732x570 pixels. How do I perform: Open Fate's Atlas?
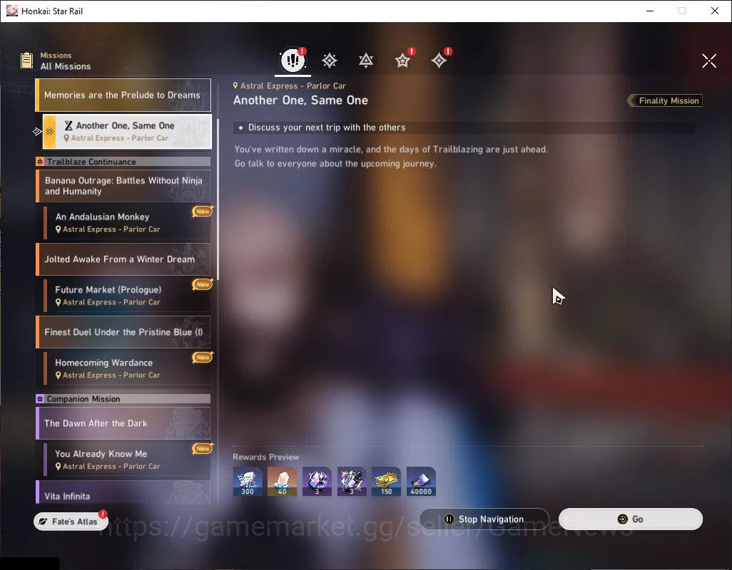(x=70, y=522)
